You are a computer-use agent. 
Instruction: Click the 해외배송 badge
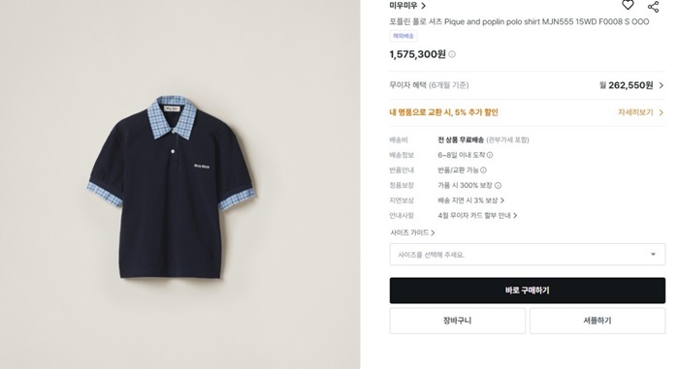(x=404, y=36)
